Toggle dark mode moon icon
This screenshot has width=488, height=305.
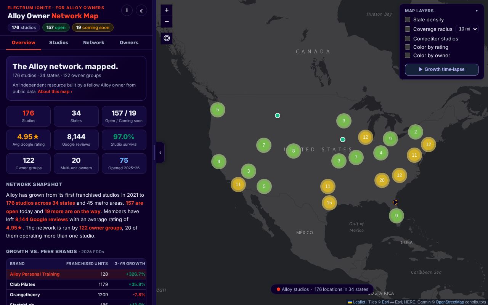141,10
